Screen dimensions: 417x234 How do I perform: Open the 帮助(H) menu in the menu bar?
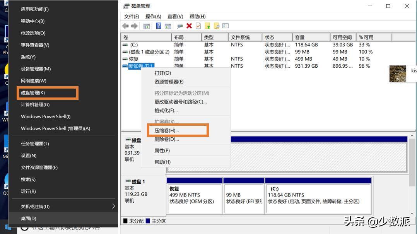pyautogui.click(x=197, y=16)
